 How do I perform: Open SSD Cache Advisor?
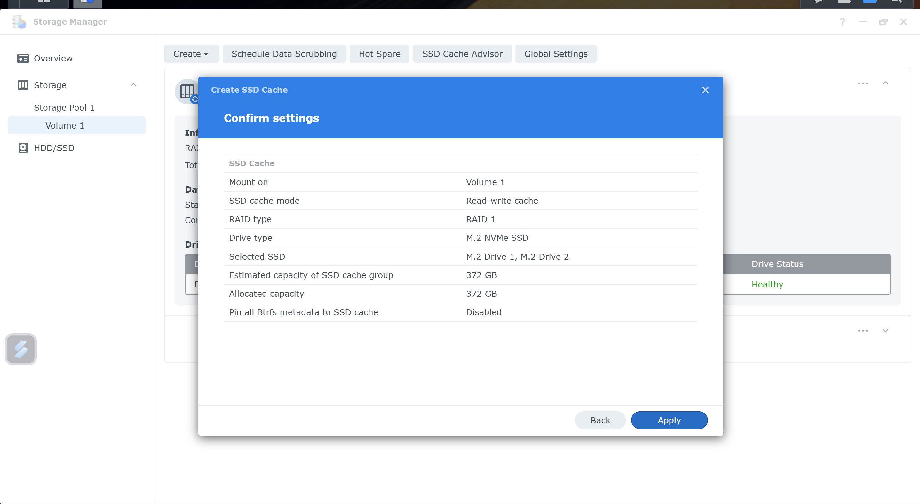click(x=462, y=54)
